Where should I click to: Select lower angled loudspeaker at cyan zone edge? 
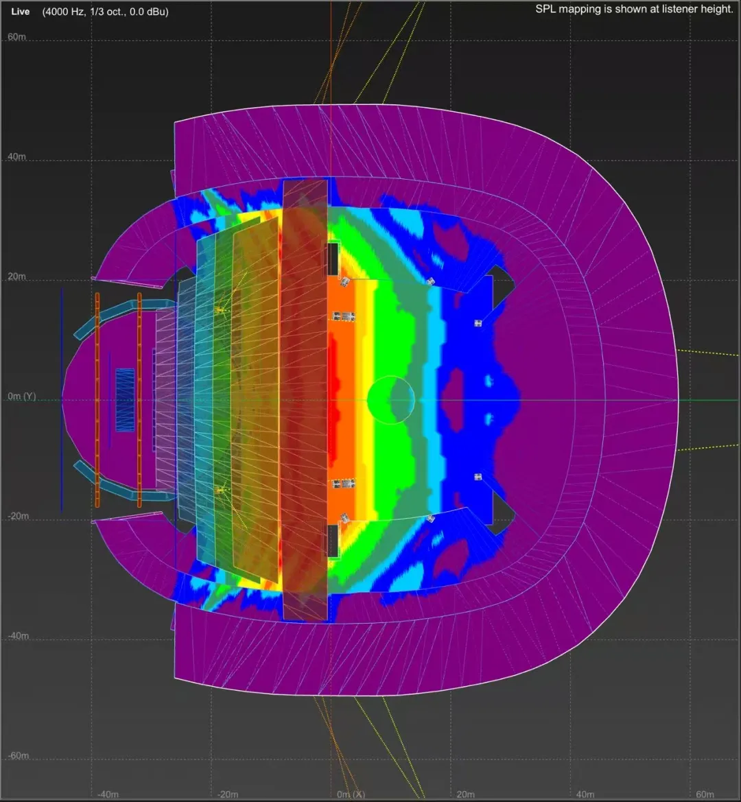(430, 519)
